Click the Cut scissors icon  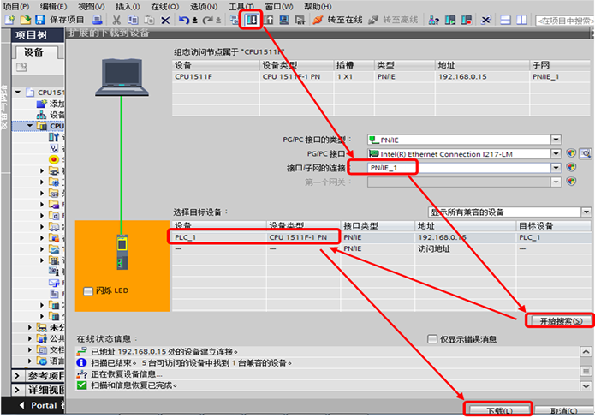pyautogui.click(x=116, y=20)
